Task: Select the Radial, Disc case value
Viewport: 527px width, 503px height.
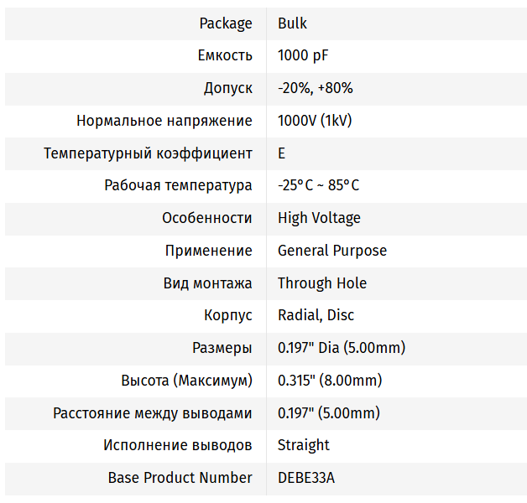Action: pos(316,315)
